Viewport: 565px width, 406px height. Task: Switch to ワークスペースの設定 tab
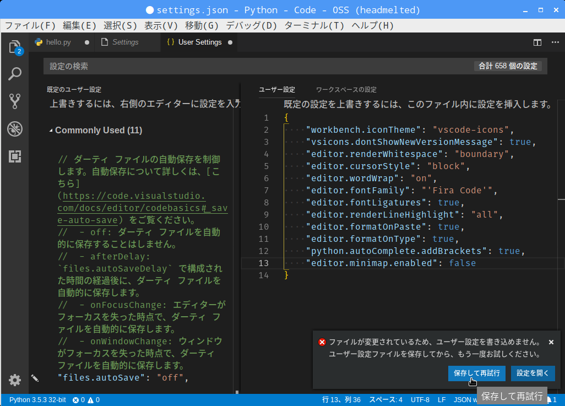(346, 89)
